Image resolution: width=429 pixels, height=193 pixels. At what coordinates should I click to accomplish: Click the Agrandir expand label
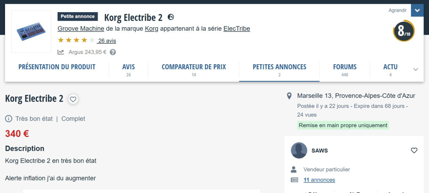point(397,10)
